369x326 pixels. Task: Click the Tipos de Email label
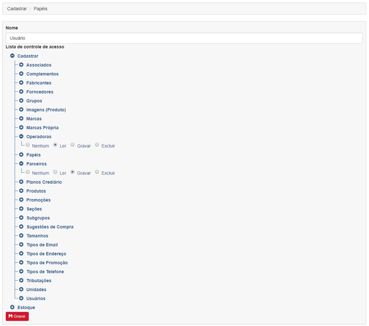point(42,245)
